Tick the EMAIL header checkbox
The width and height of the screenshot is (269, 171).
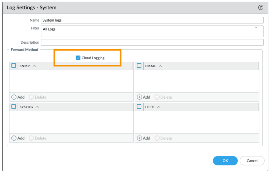click(x=139, y=65)
